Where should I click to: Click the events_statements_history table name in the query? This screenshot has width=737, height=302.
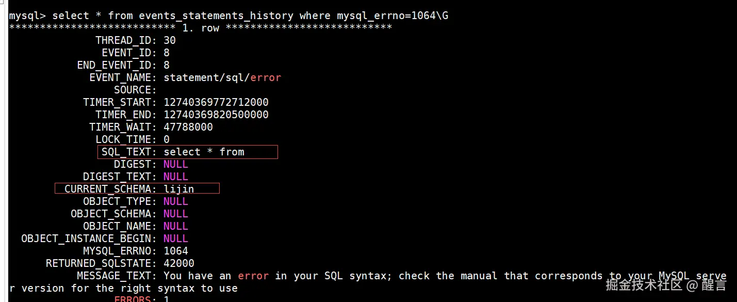pyautogui.click(x=216, y=15)
